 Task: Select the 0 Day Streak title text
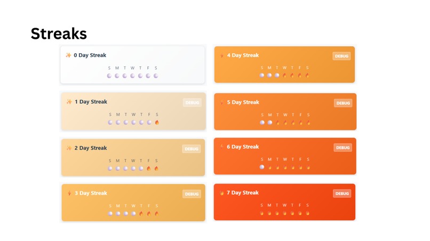click(x=90, y=55)
